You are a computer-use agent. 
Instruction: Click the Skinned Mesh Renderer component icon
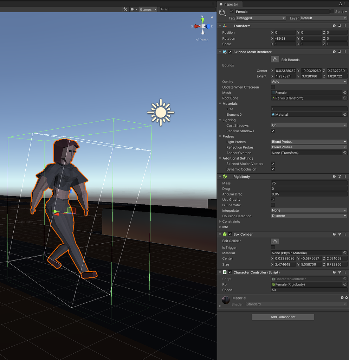[225, 52]
